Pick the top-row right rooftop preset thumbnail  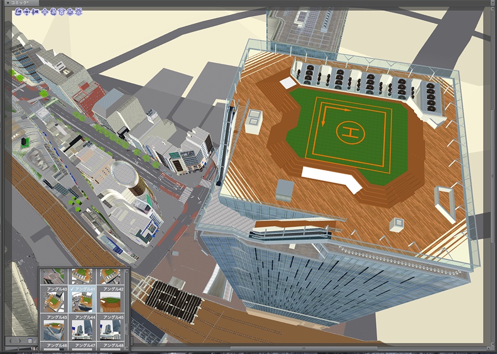click(x=110, y=276)
